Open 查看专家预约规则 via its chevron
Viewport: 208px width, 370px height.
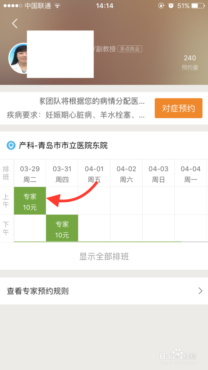click(200, 291)
